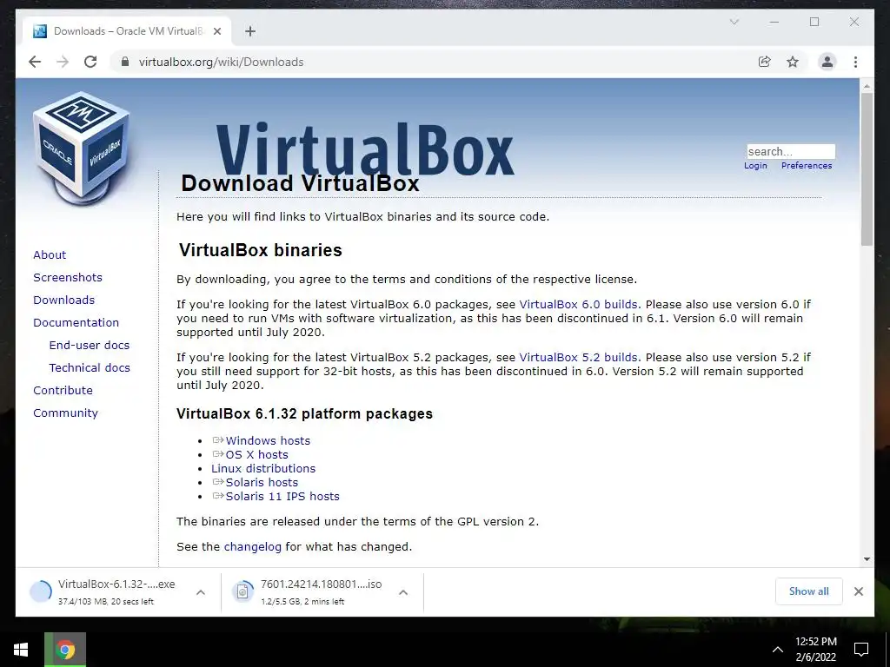
Task: Click the external link arrow beside OS X hosts
Action: coord(218,453)
